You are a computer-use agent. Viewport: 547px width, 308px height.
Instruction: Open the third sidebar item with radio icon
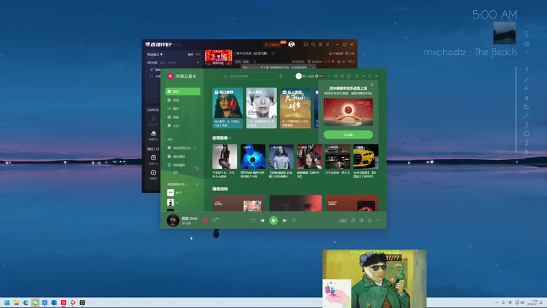coord(183,109)
